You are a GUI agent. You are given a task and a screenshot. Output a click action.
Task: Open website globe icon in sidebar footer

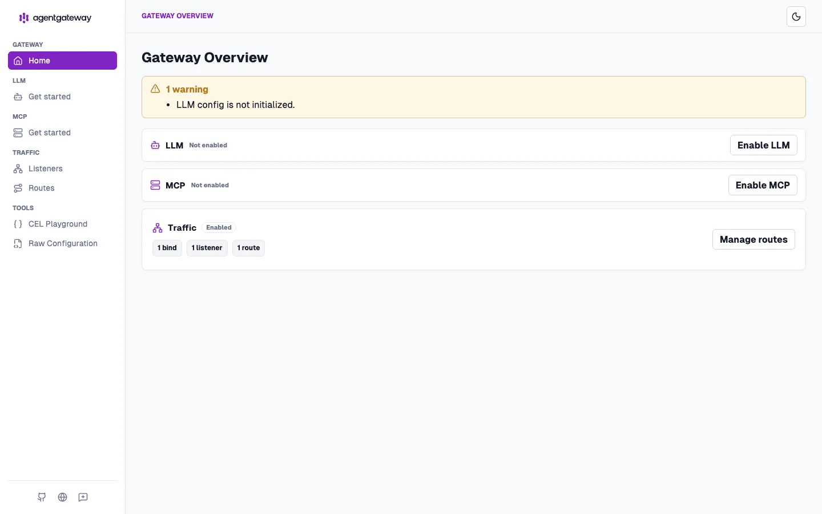62,497
